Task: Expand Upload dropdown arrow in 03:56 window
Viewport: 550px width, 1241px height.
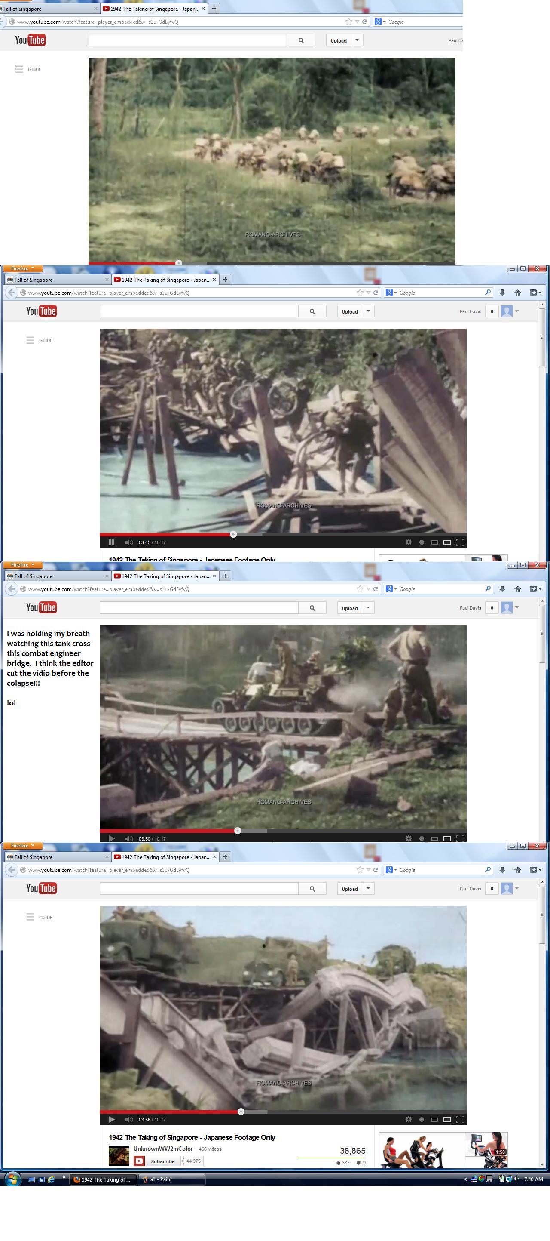Action: coord(368,888)
